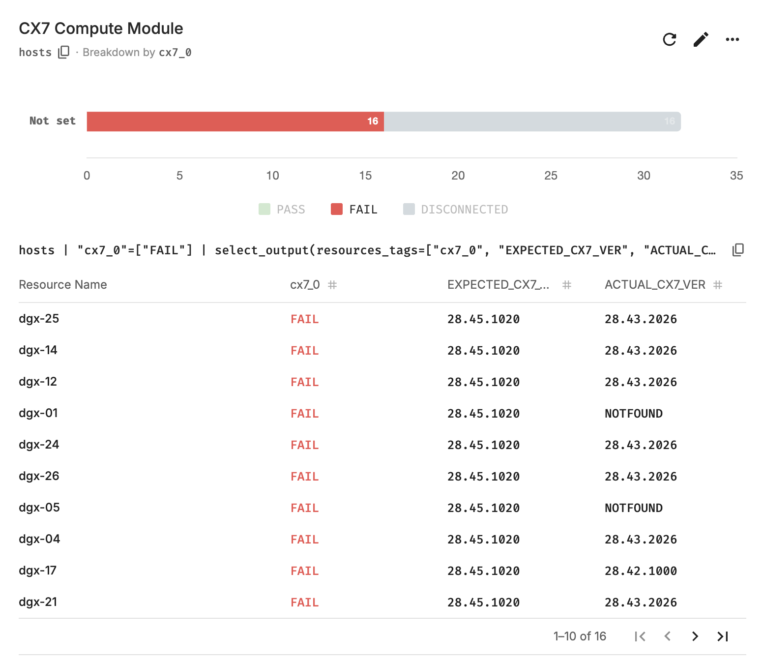Open the more options ellipsis menu
762x665 pixels.
(733, 39)
